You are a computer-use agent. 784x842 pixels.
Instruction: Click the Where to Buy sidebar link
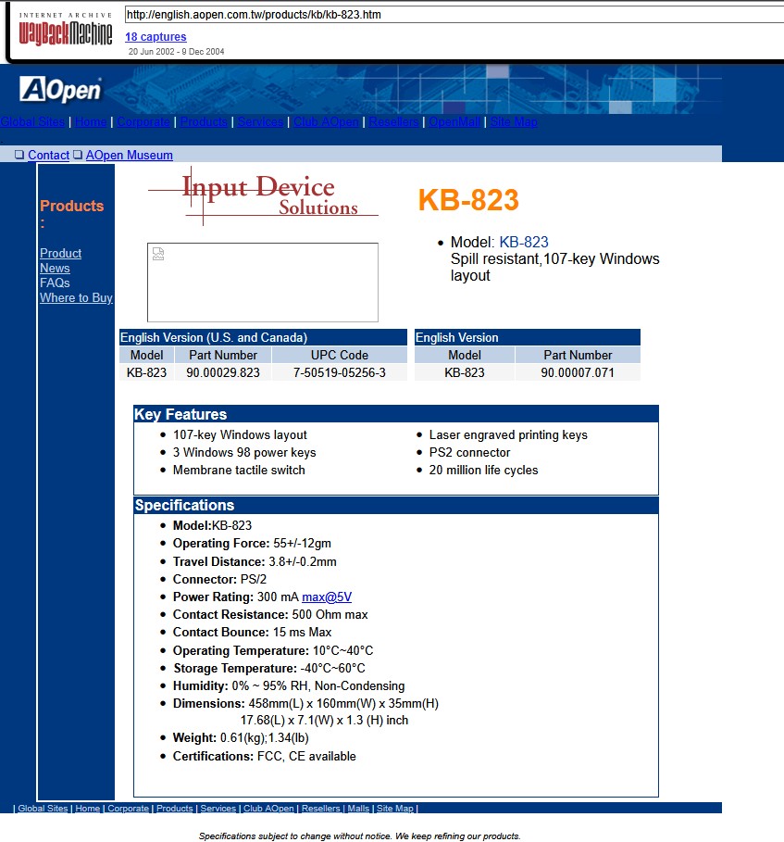click(76, 297)
